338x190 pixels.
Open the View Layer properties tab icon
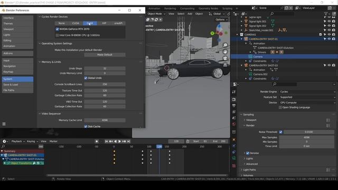pyautogui.click(x=234, y=112)
